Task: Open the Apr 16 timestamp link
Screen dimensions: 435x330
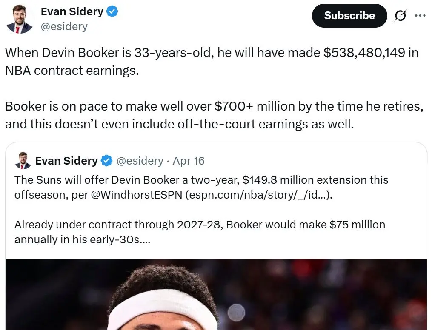Action: point(189,161)
